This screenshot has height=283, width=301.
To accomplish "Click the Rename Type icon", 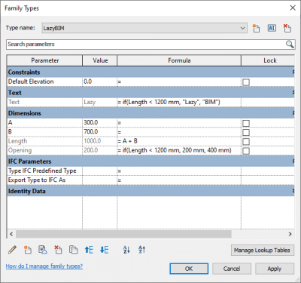I will click(x=272, y=28).
